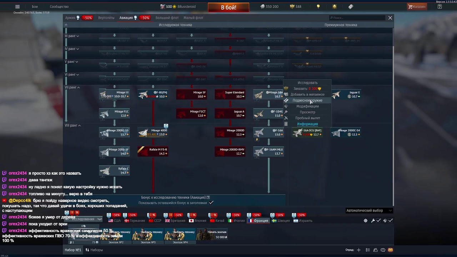Choose Модификации in context menu
Screen dimensions: 457x257
pos(307,106)
